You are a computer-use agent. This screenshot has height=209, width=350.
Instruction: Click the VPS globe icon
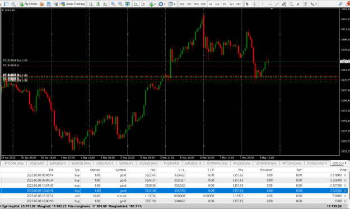point(55,4)
